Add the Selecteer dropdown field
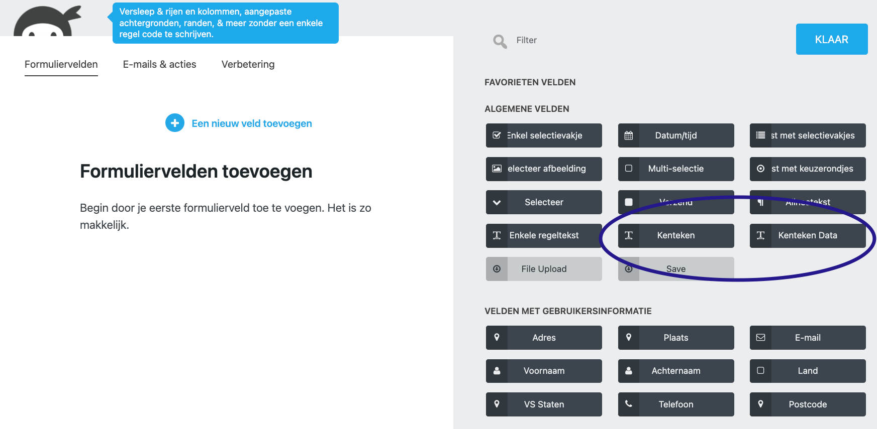877x429 pixels. coord(544,202)
